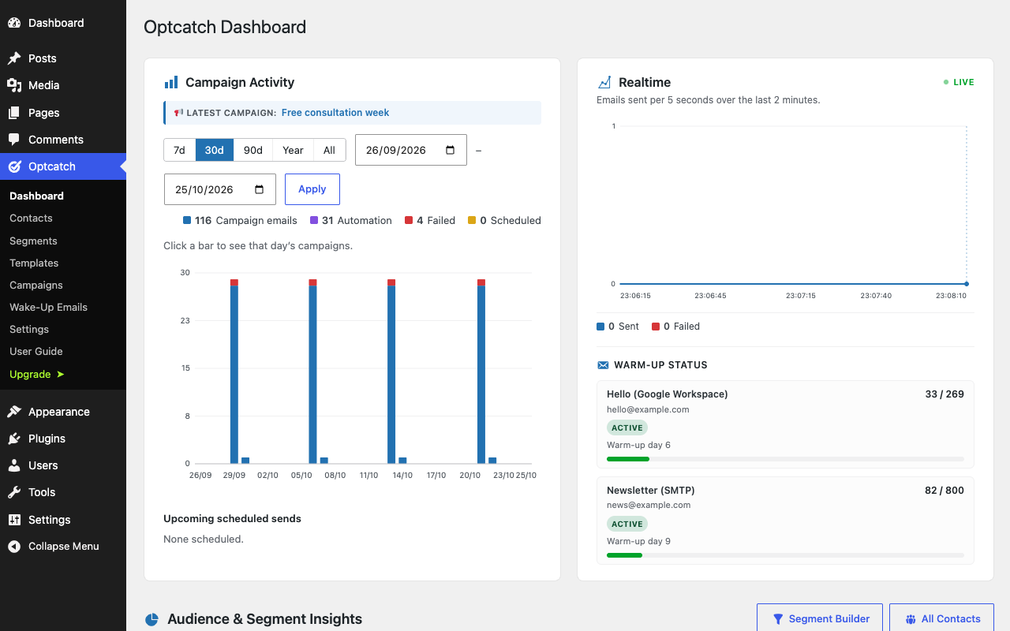1010x631 pixels.
Task: Click the start date field 26/09/2026
Action: click(x=411, y=150)
